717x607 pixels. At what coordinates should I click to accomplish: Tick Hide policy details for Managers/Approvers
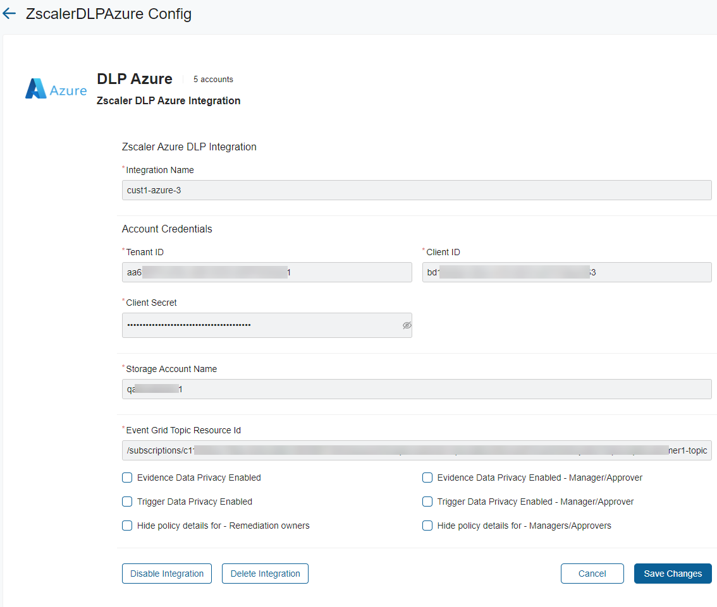[x=427, y=526]
